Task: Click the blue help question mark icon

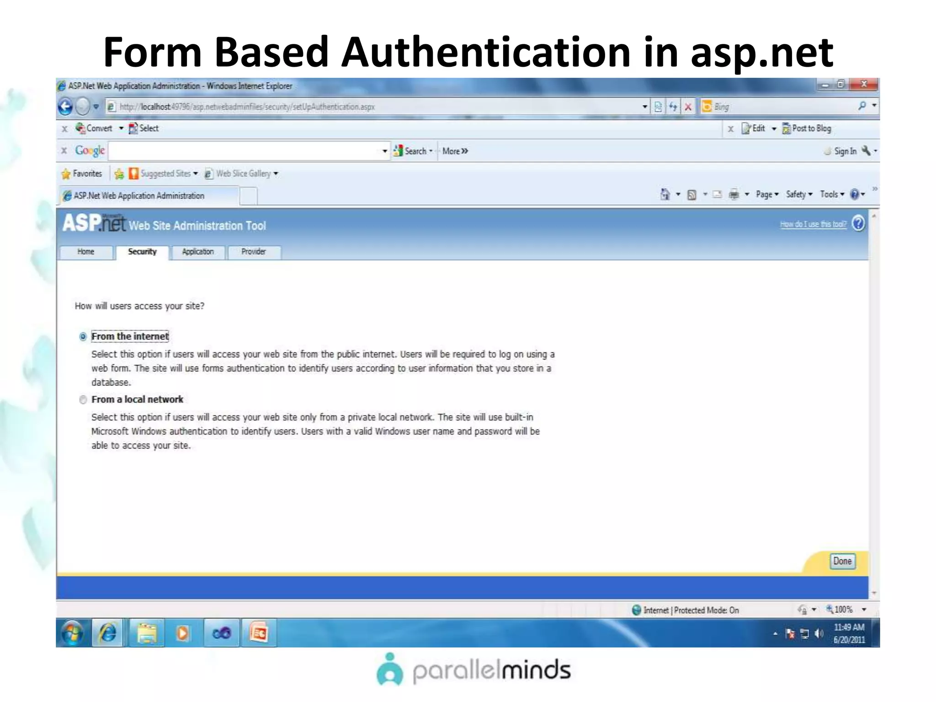Action: pos(858,223)
